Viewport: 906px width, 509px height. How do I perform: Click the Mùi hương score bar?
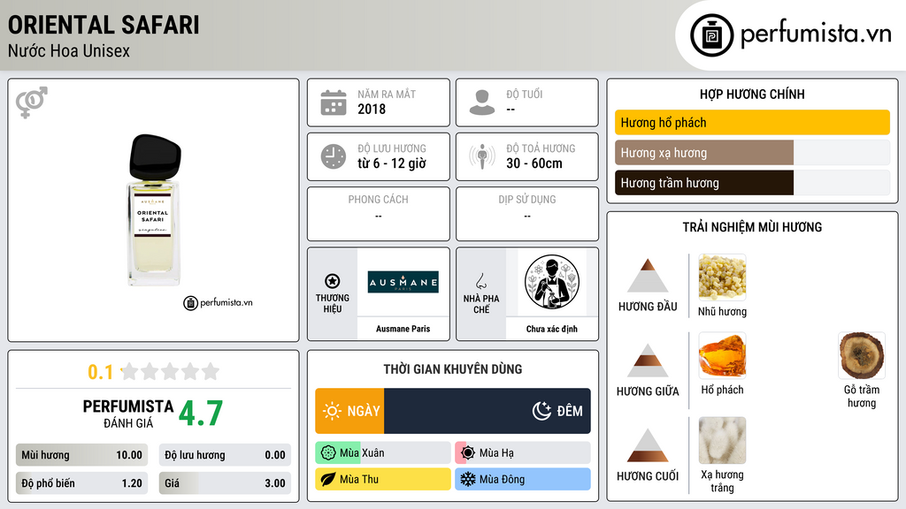[x=81, y=455]
